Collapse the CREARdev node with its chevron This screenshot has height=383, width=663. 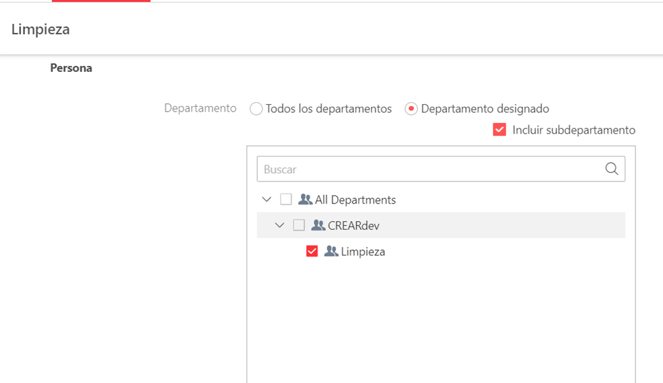coord(280,226)
